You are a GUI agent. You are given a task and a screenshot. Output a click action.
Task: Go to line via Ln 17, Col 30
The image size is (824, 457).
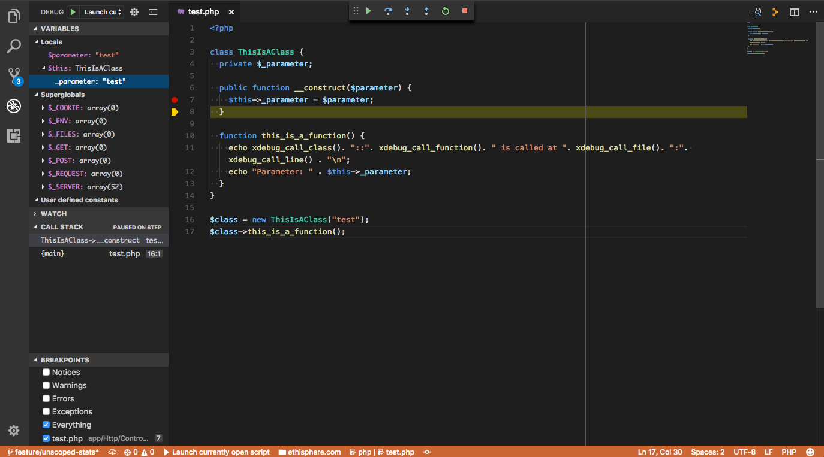(x=660, y=452)
